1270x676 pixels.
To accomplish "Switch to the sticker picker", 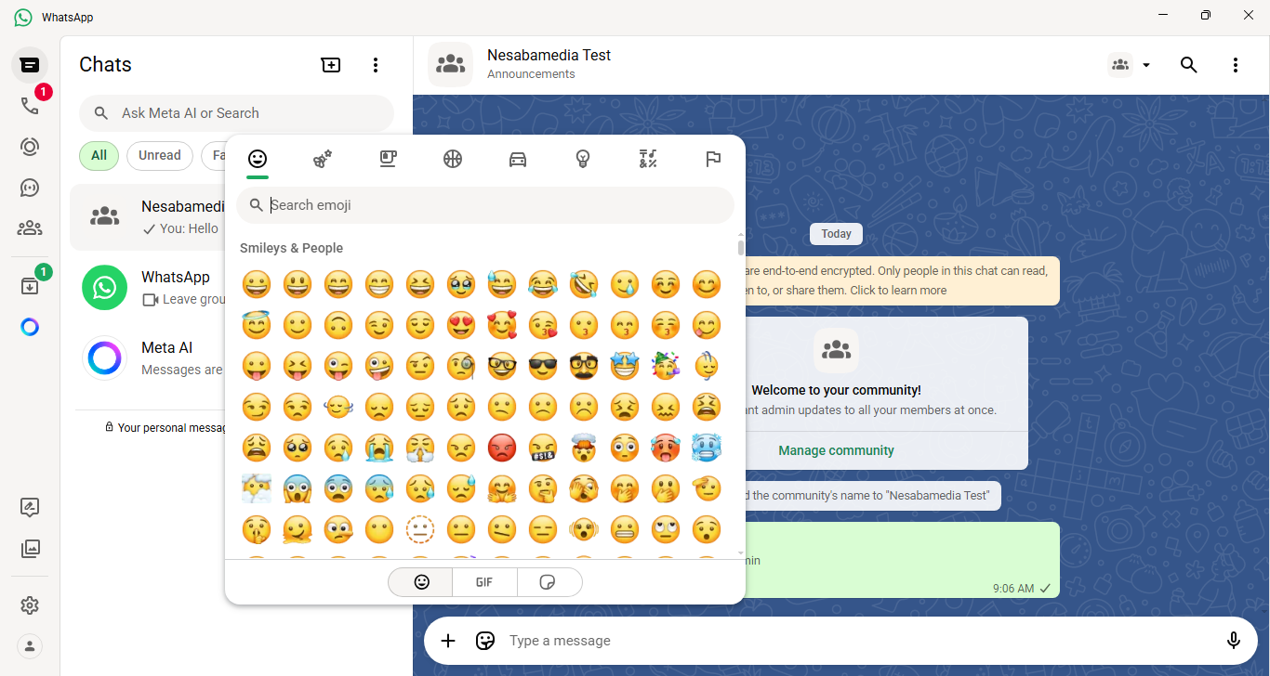I will 549,582.
